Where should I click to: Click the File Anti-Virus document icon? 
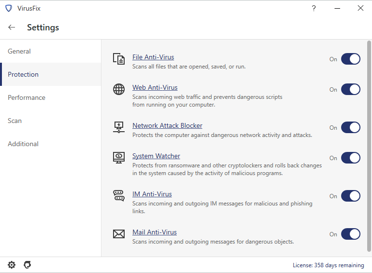coord(119,59)
